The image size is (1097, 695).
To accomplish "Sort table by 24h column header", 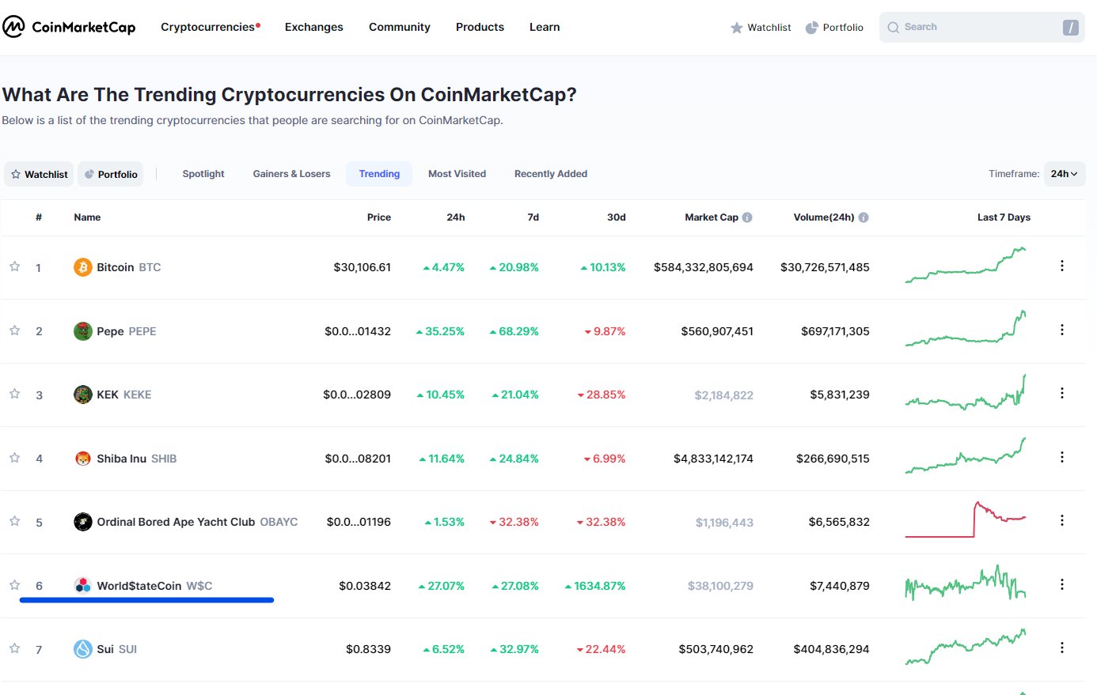I will 456,217.
